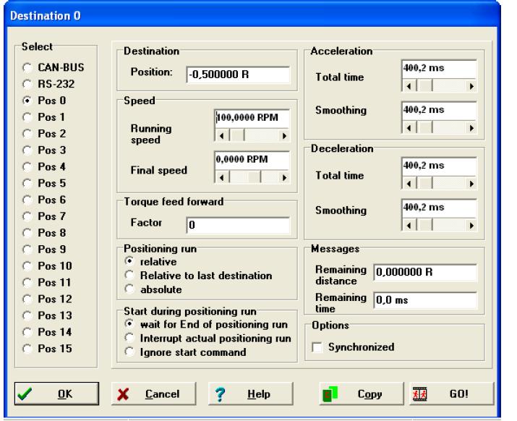
Task: Start motion with GO! button
Action: coord(452,394)
